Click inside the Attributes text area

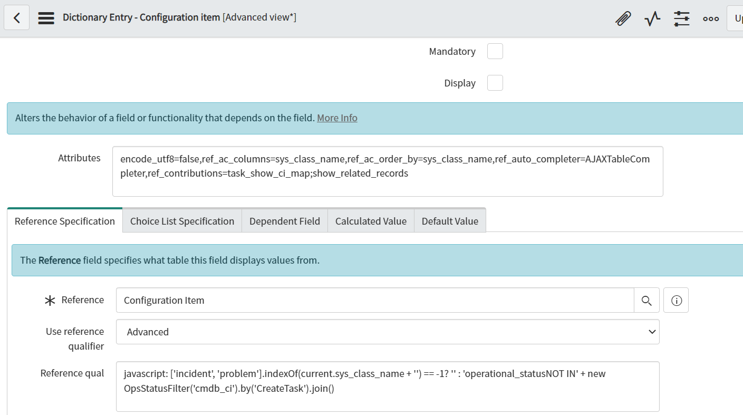[x=388, y=171]
